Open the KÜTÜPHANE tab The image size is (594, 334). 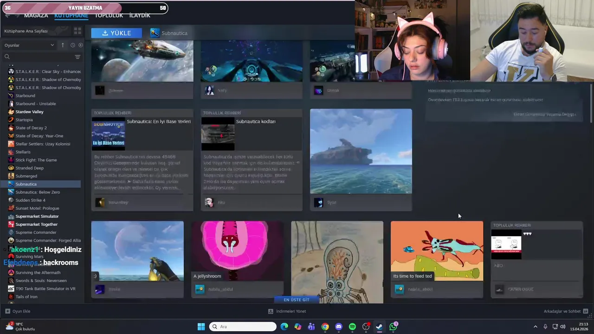click(71, 15)
